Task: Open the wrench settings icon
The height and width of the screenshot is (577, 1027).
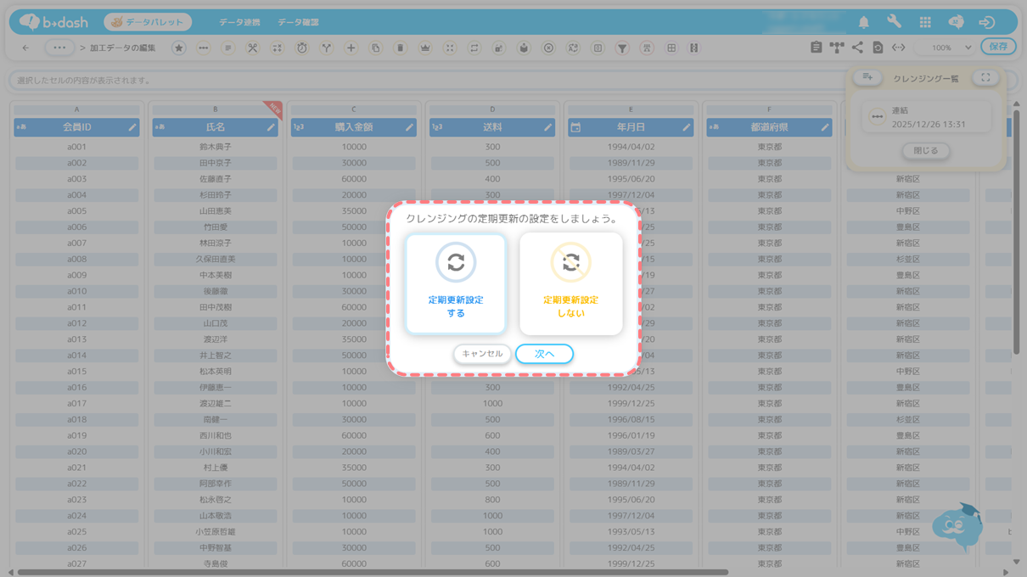Action: coord(894,22)
